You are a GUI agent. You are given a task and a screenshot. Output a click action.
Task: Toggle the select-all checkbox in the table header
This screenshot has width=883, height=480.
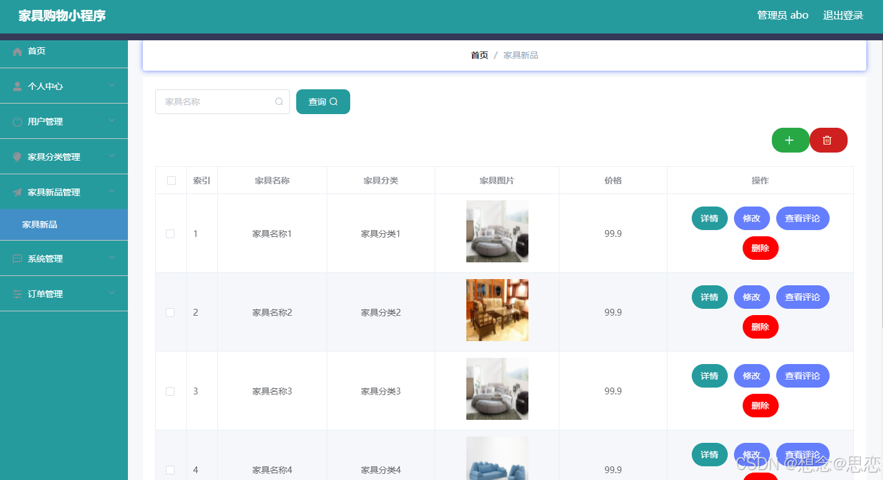click(171, 180)
